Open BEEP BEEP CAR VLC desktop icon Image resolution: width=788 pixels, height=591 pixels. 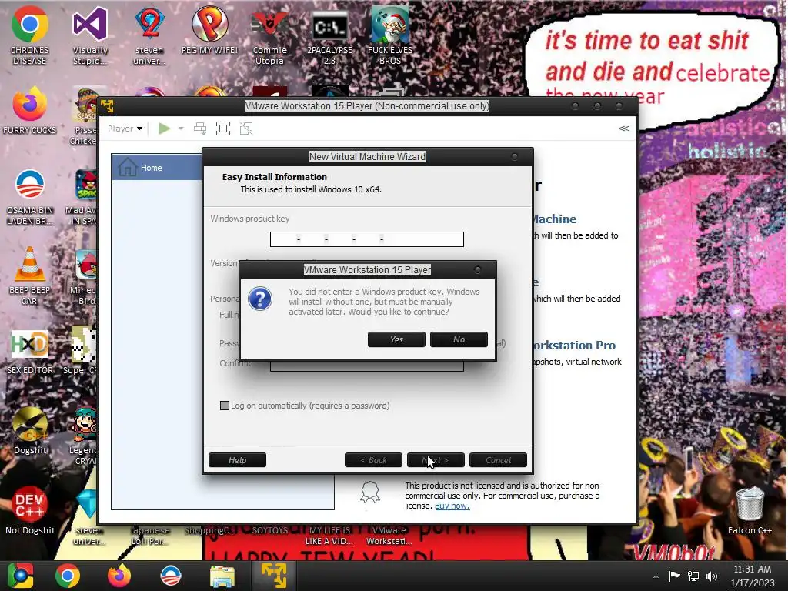(30, 276)
